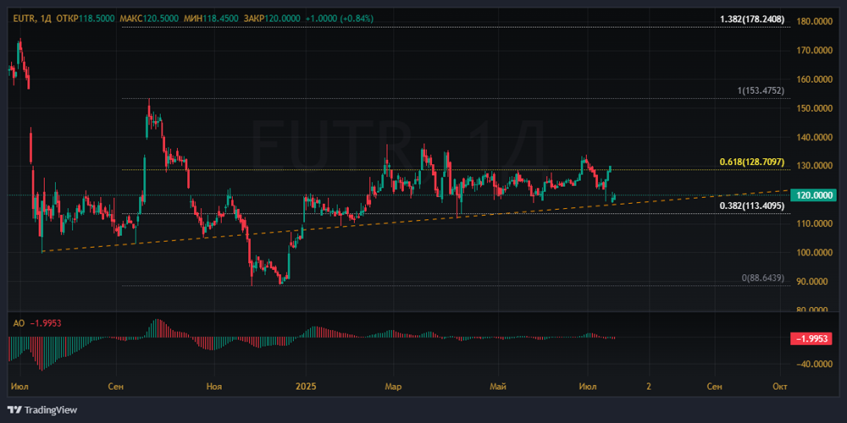Click the ЗАКР 120.0000 close value
This screenshot has height=423, width=847.
tap(272, 19)
